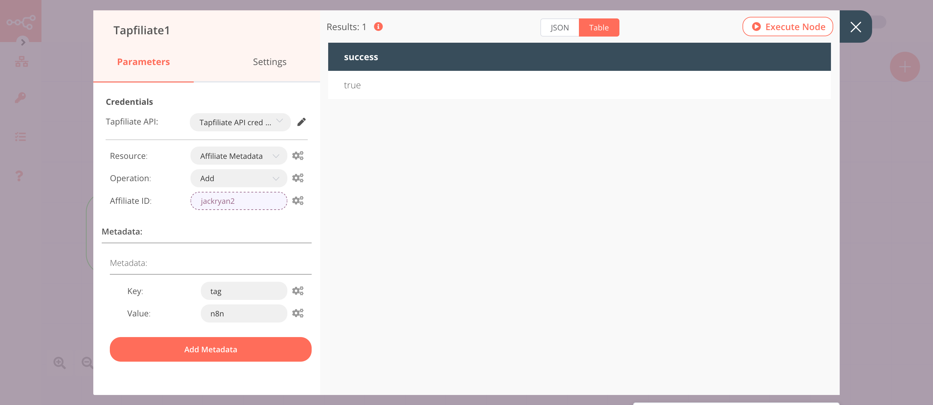
Task: Click the gear icon next to Key field
Action: tap(297, 290)
